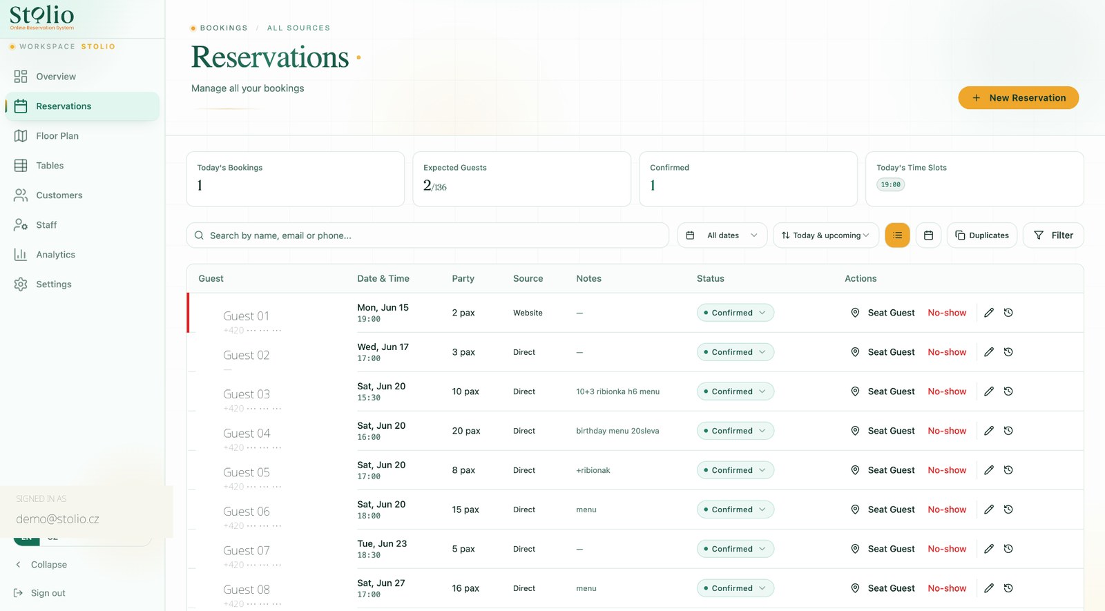
Task: Edit the Tue, Jun 23 reservation pencil icon
Action: coord(989,549)
